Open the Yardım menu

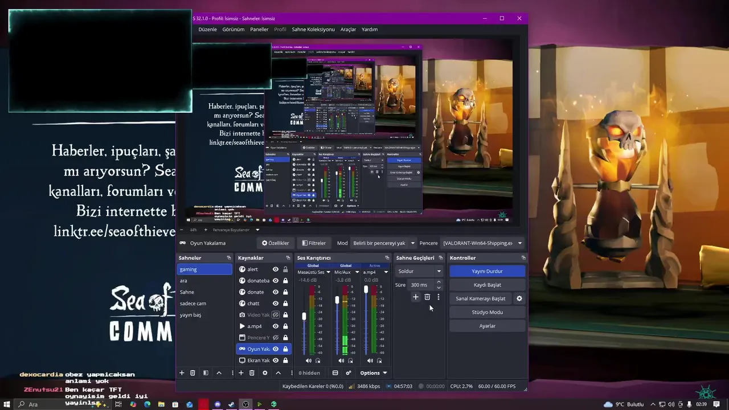[x=370, y=30]
